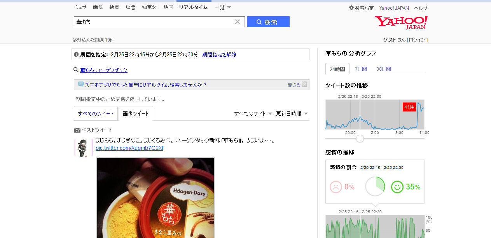Click the ログイン link
The image size is (491, 238).
tap(417, 40)
